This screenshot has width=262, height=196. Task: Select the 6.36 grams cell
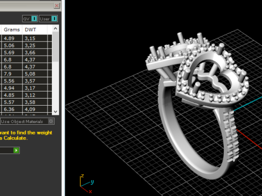(11, 109)
